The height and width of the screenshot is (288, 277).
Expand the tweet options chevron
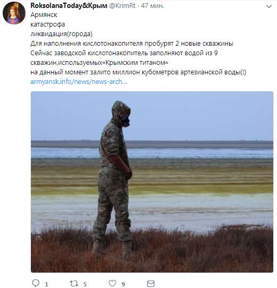269,6
